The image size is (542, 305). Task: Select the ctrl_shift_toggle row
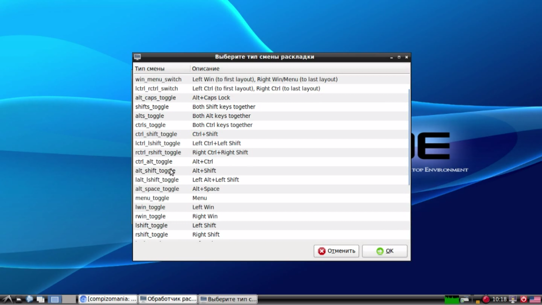tap(271, 134)
